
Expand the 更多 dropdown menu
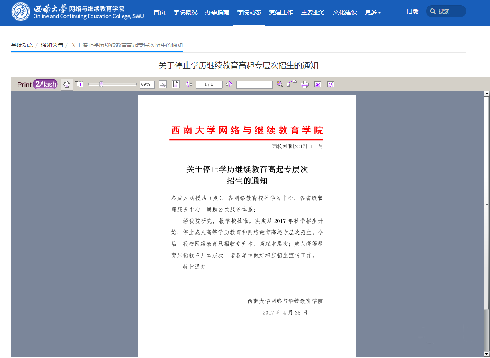point(373,12)
